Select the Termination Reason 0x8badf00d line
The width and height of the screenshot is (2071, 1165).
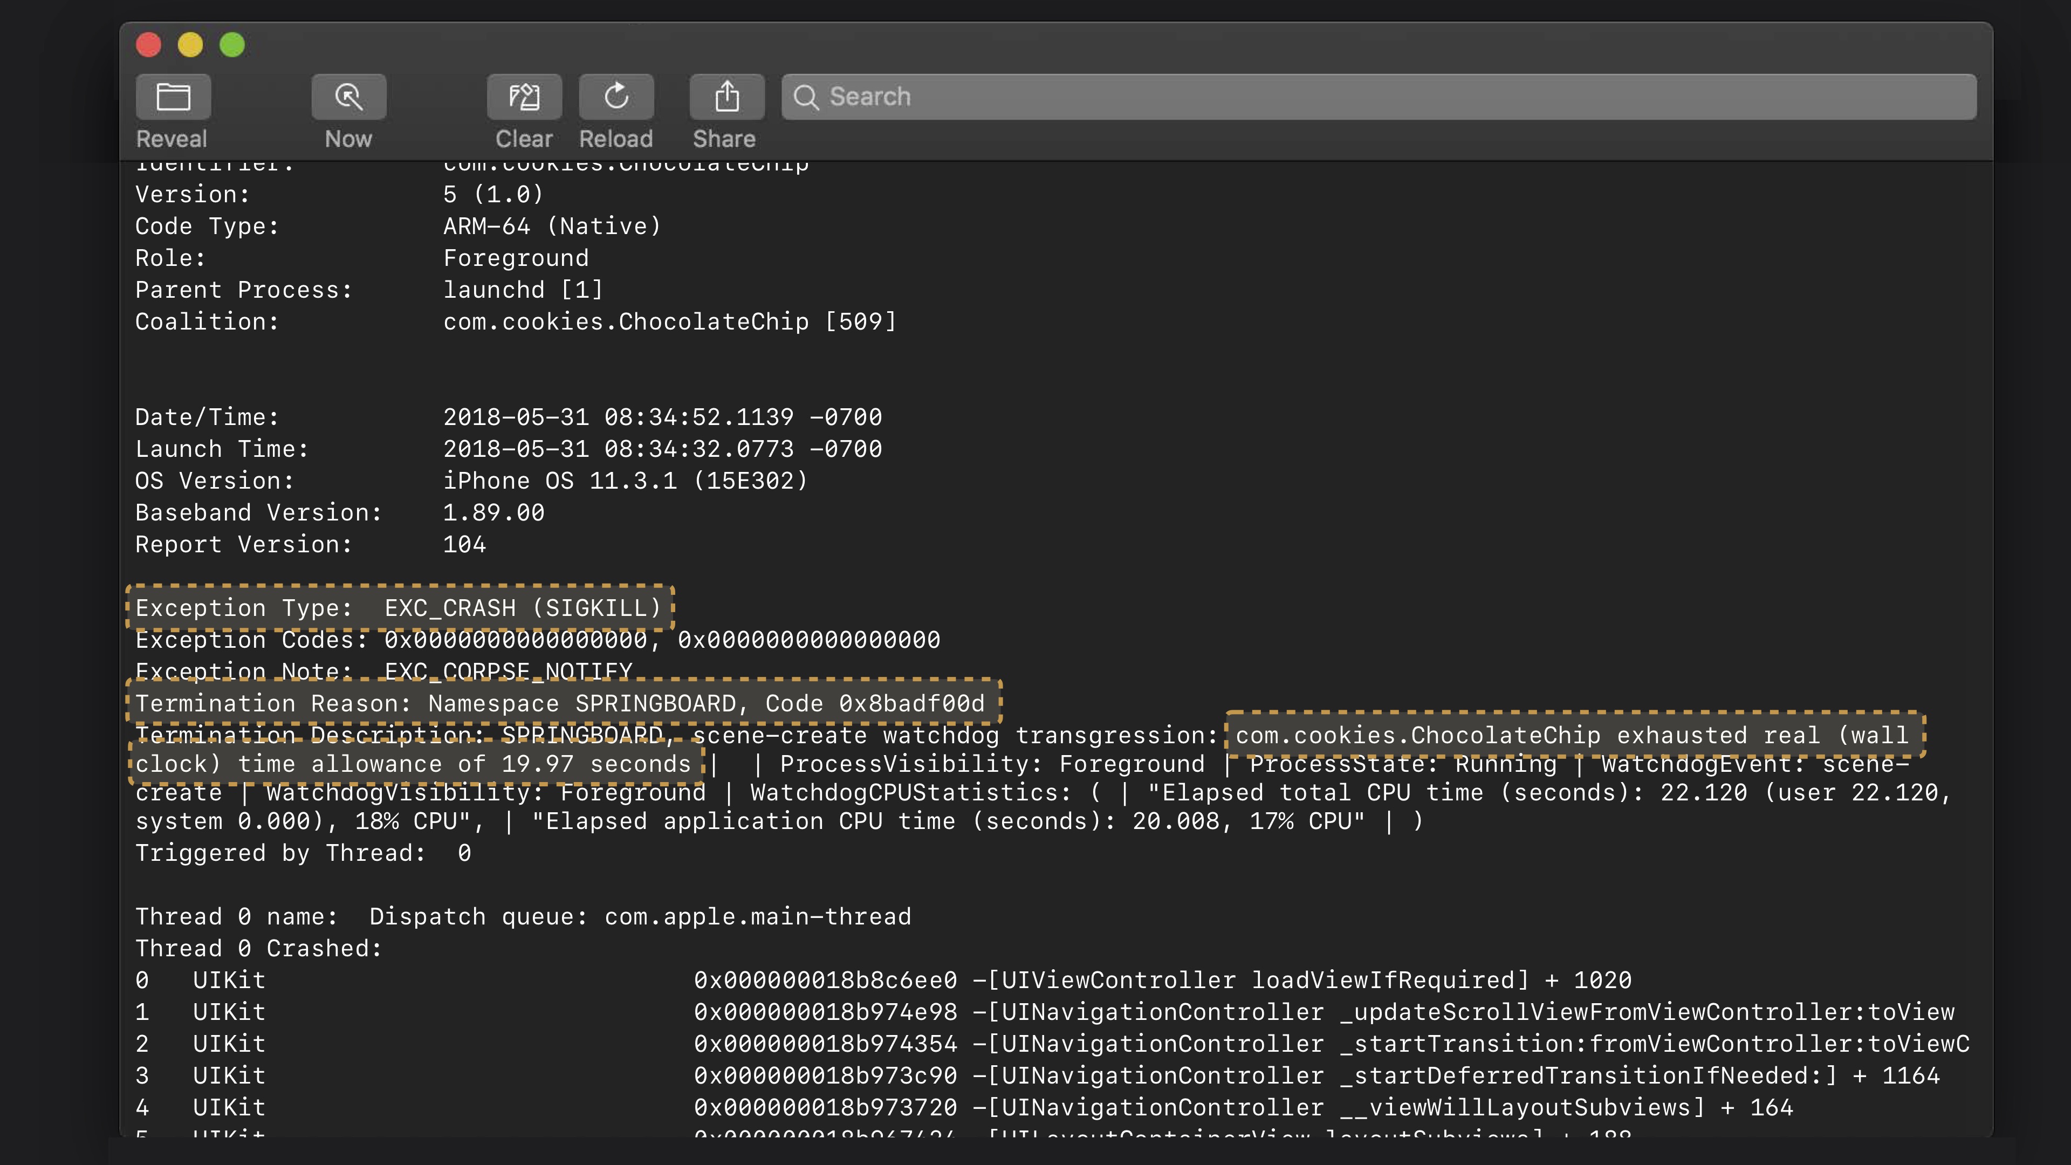pos(560,703)
